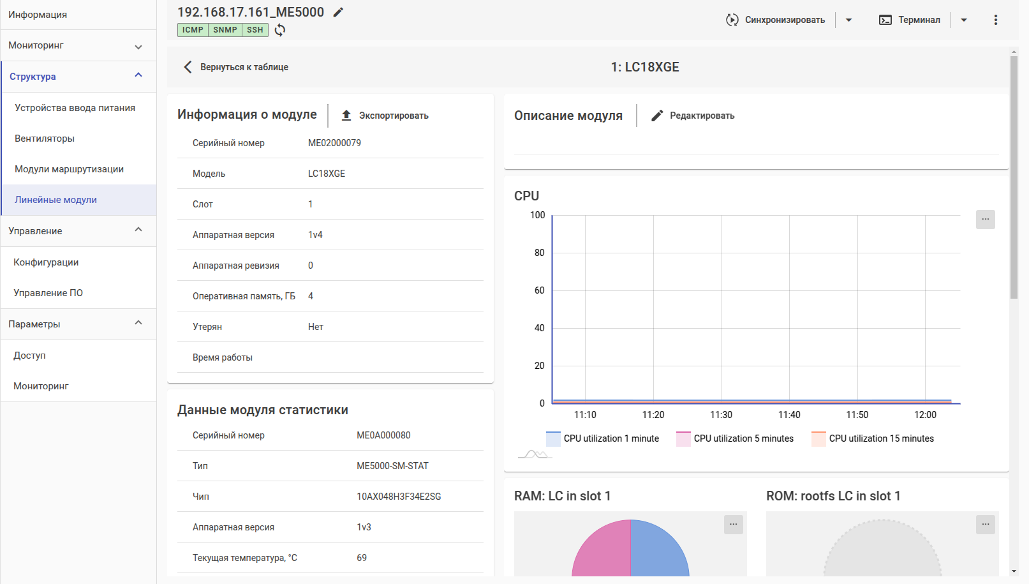The width and height of the screenshot is (1029, 584).
Task: Collapse the Структура sidebar section
Action: pos(138,76)
